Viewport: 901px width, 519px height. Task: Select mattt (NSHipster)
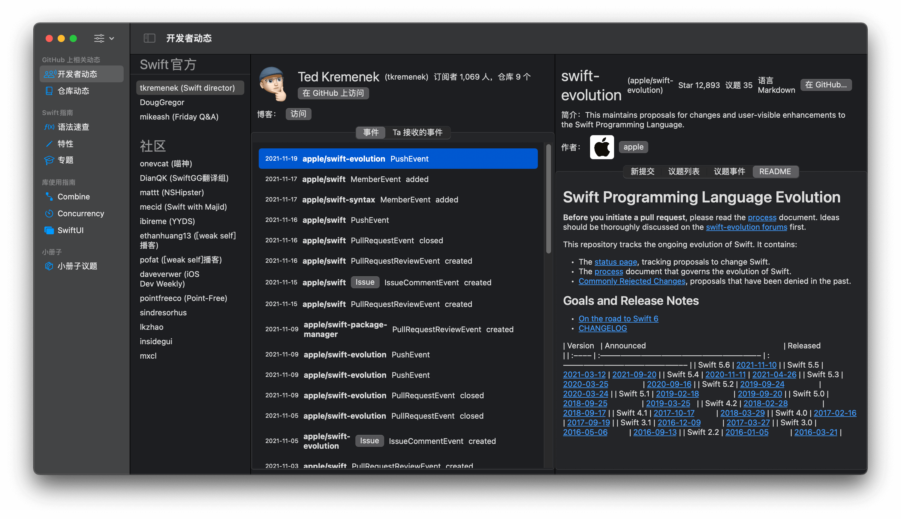pyautogui.click(x=190, y=193)
